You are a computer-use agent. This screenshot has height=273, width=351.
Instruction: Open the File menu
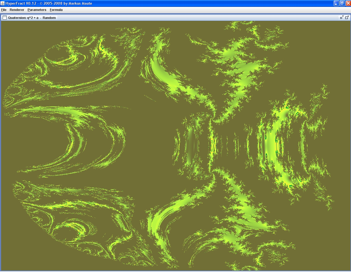[4, 10]
